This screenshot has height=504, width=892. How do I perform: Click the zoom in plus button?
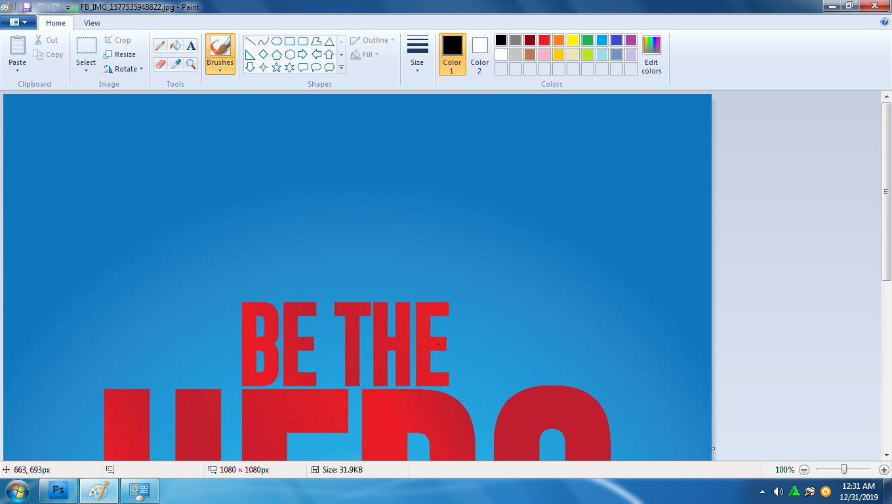point(884,470)
